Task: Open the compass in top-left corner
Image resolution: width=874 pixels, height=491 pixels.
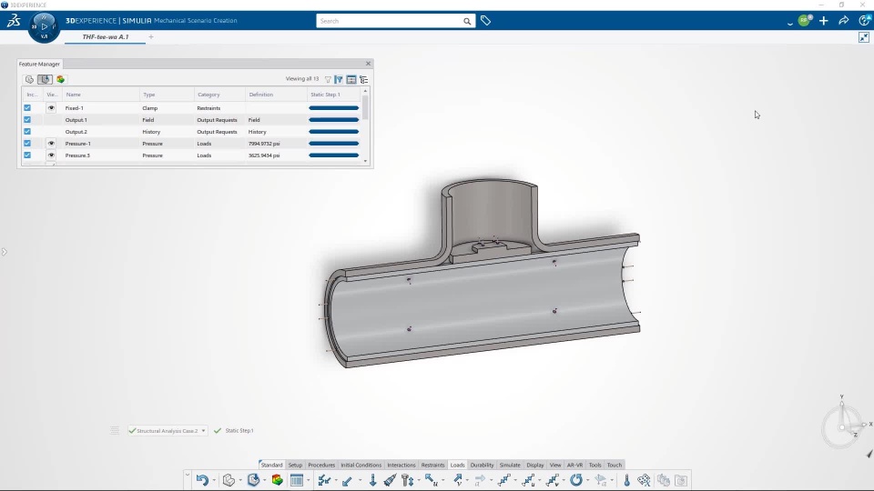Action: [x=44, y=26]
